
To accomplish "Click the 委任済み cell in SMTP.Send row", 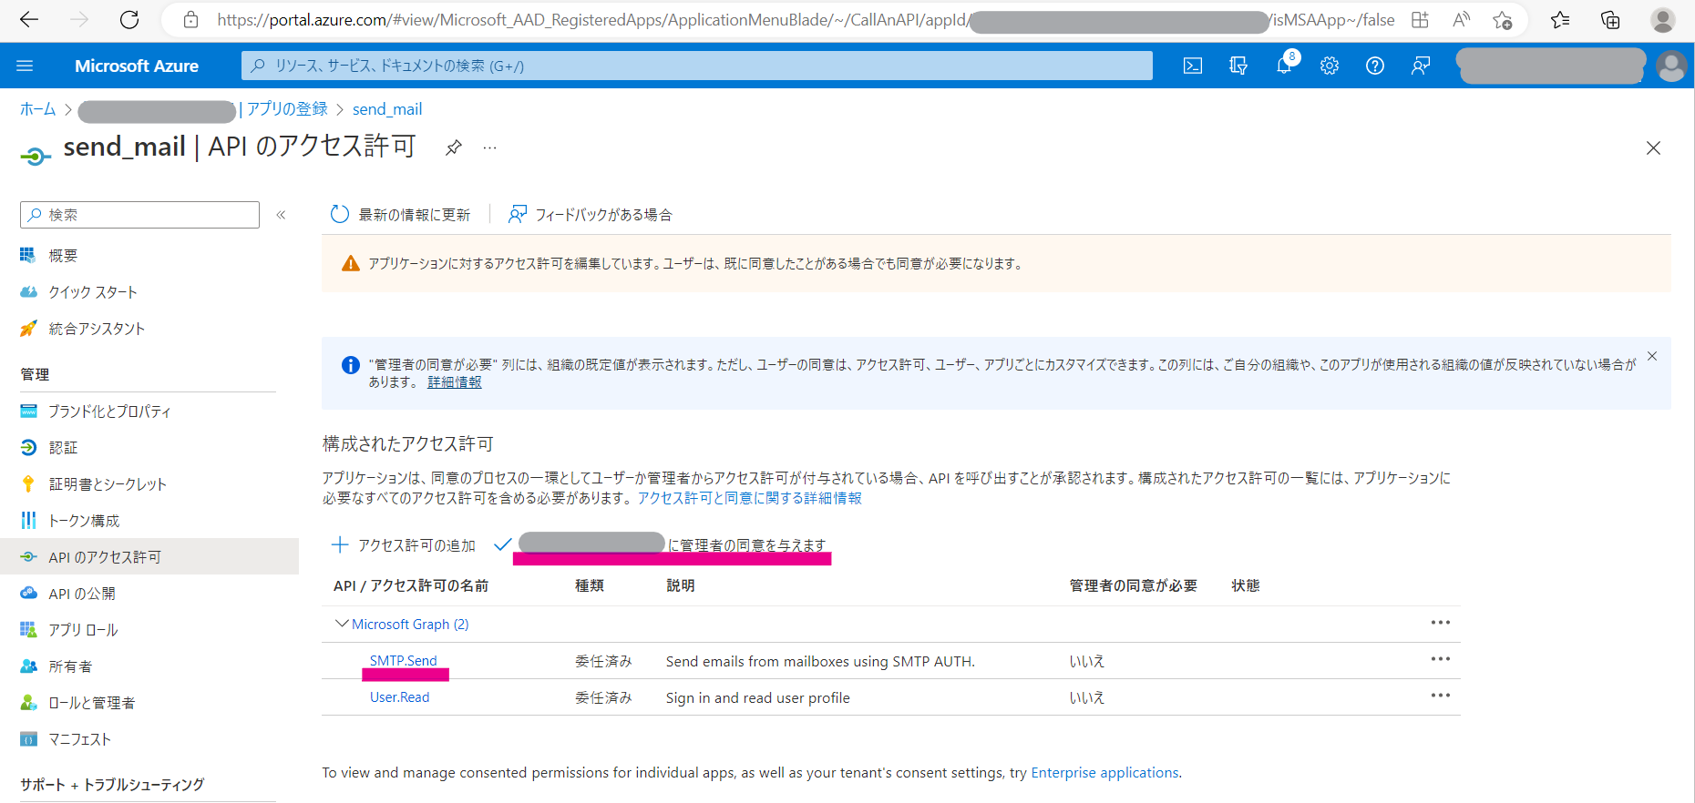I will coord(603,661).
